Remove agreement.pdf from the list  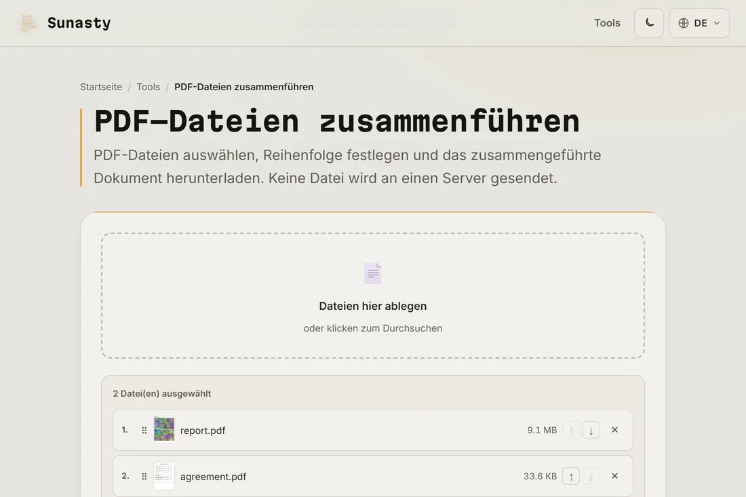(x=614, y=475)
